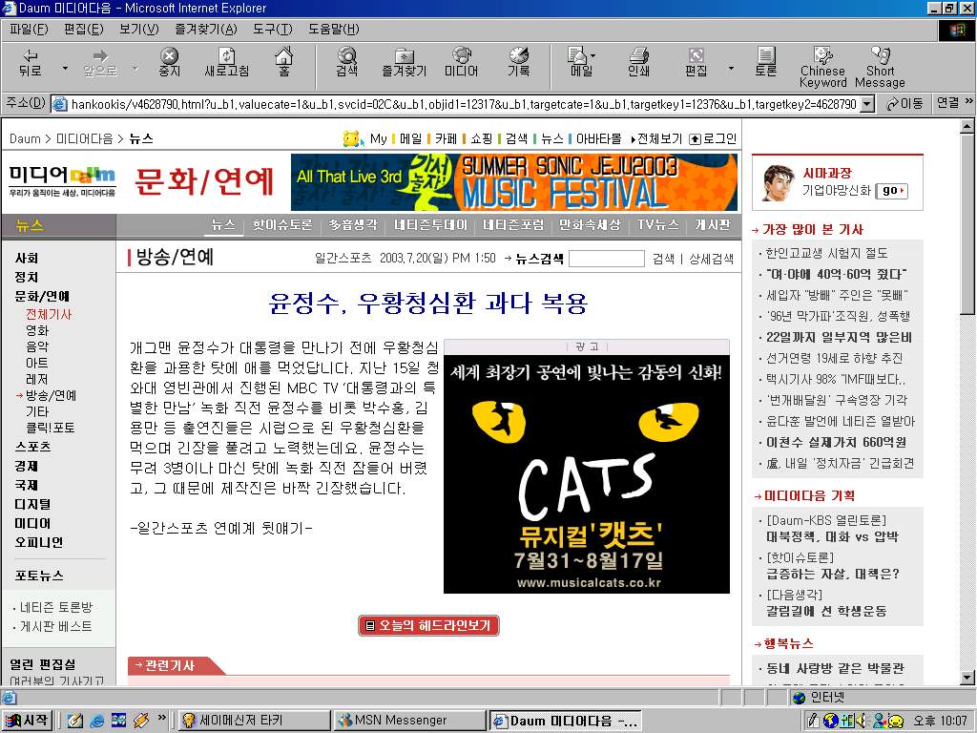This screenshot has width=977, height=733.
Task: Open the 전체보기 link in top navigation
Action: (x=656, y=138)
